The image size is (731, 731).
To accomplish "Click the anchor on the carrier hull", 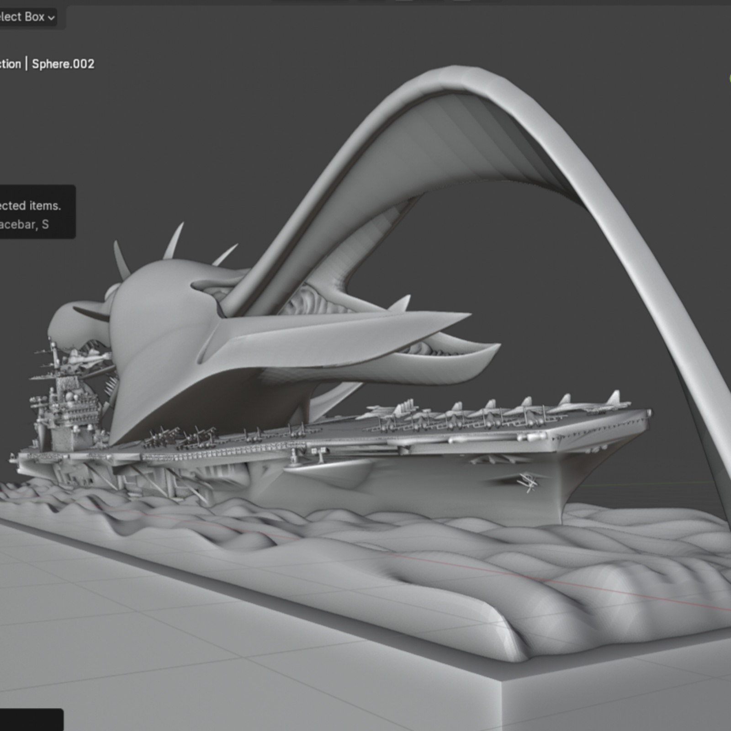I will pyautogui.click(x=528, y=482).
